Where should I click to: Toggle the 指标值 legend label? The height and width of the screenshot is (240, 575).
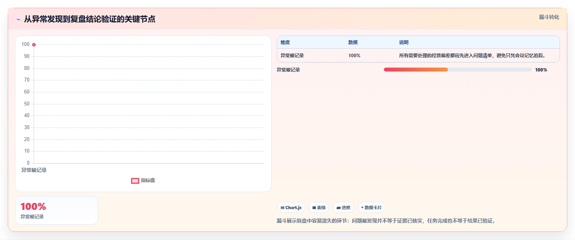pos(148,180)
